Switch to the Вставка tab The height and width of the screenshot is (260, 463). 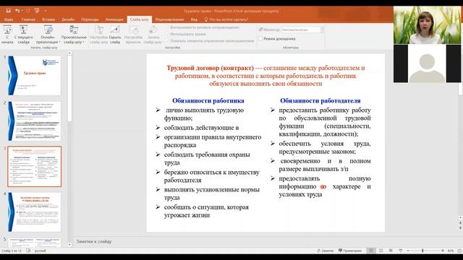tap(48, 19)
